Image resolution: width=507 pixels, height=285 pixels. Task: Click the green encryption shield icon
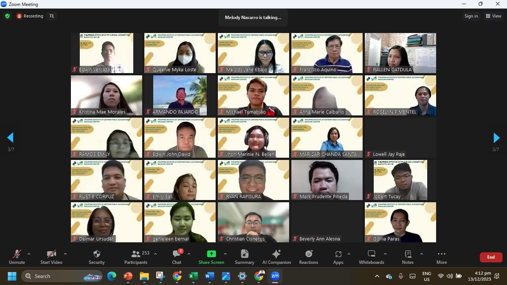(7, 16)
